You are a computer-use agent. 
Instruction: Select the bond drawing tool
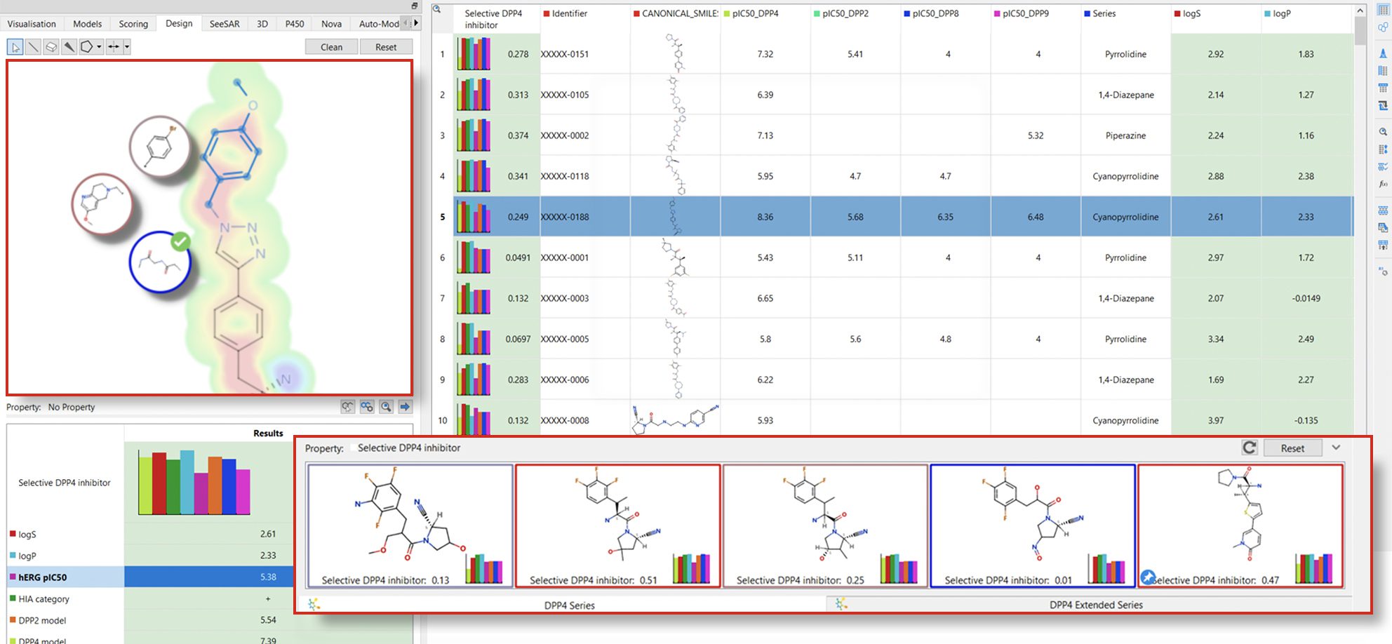tap(33, 47)
